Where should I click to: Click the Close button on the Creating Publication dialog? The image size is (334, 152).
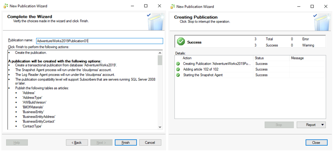(x=316, y=142)
